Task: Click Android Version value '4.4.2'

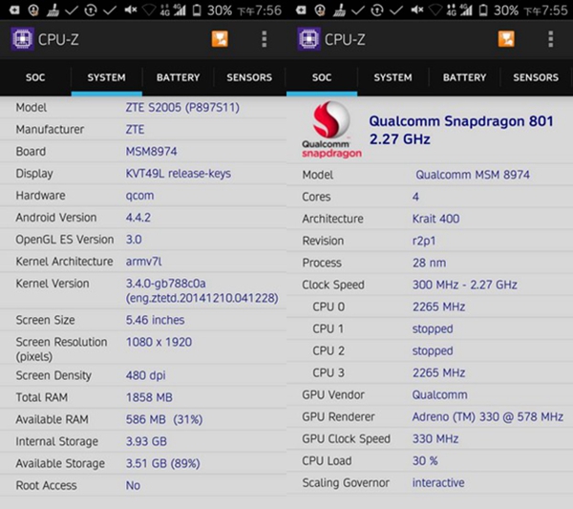Action: pyautogui.click(x=138, y=218)
